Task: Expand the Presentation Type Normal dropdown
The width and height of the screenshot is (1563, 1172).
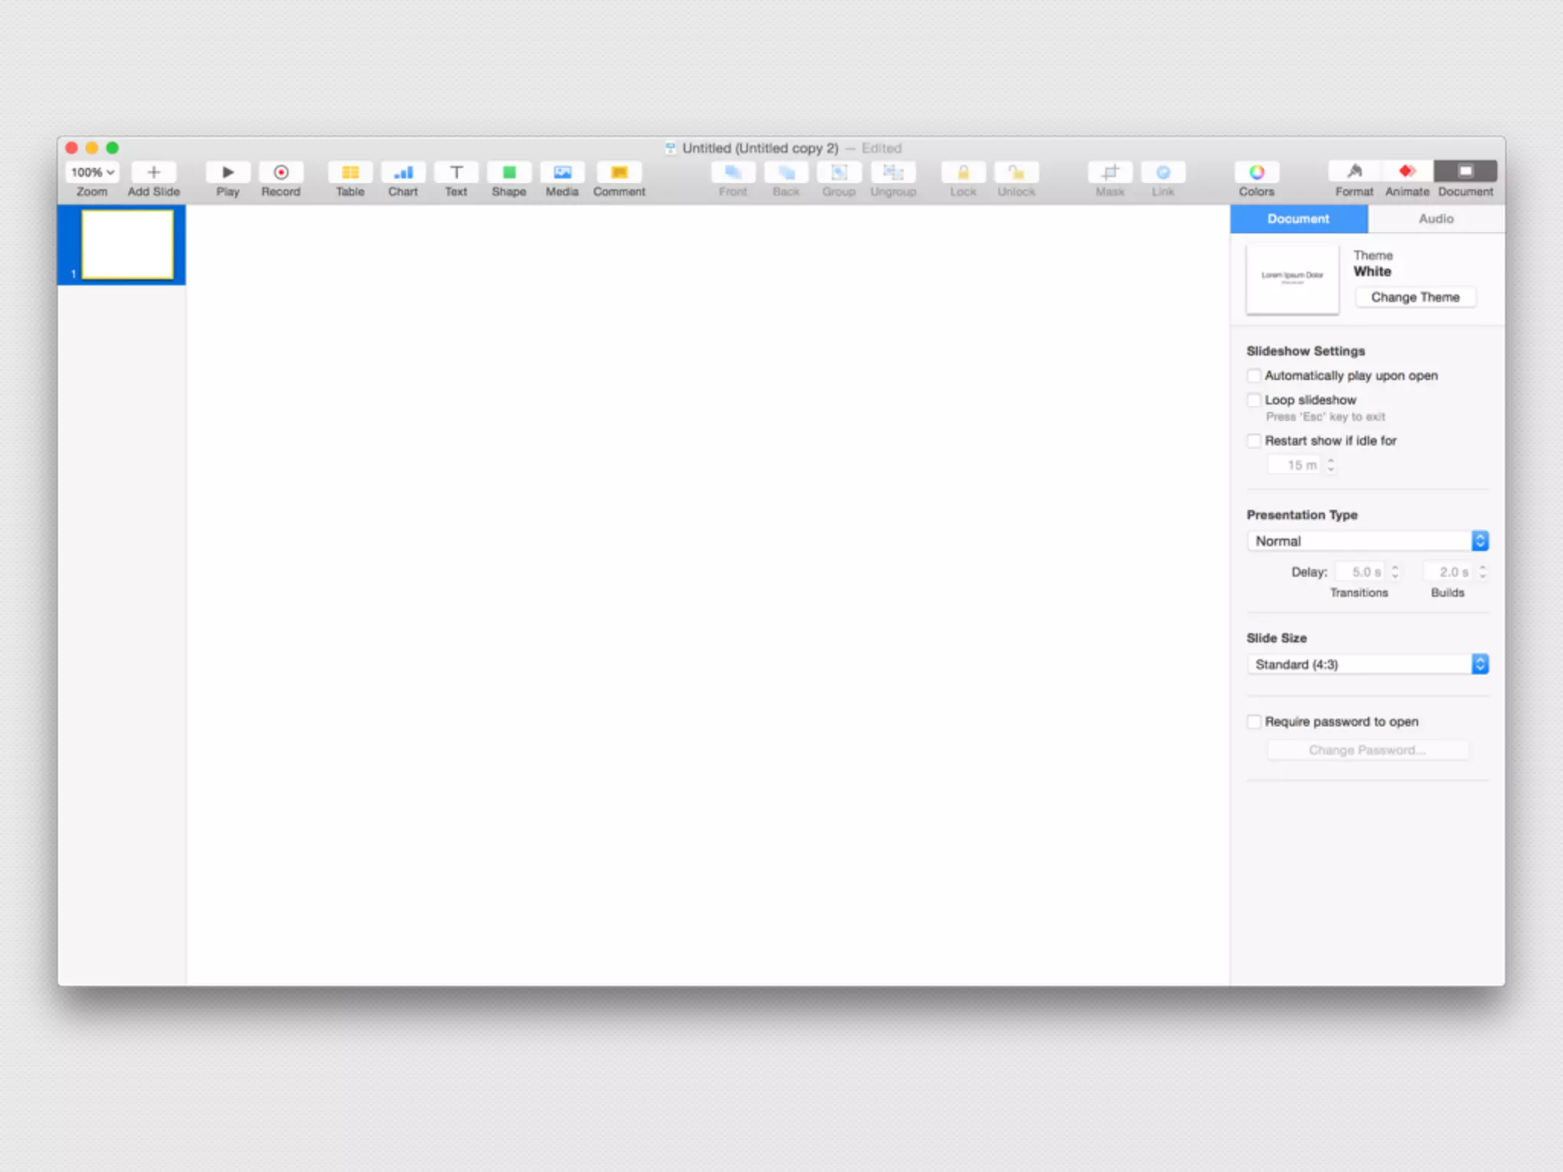Action: click(x=1367, y=541)
